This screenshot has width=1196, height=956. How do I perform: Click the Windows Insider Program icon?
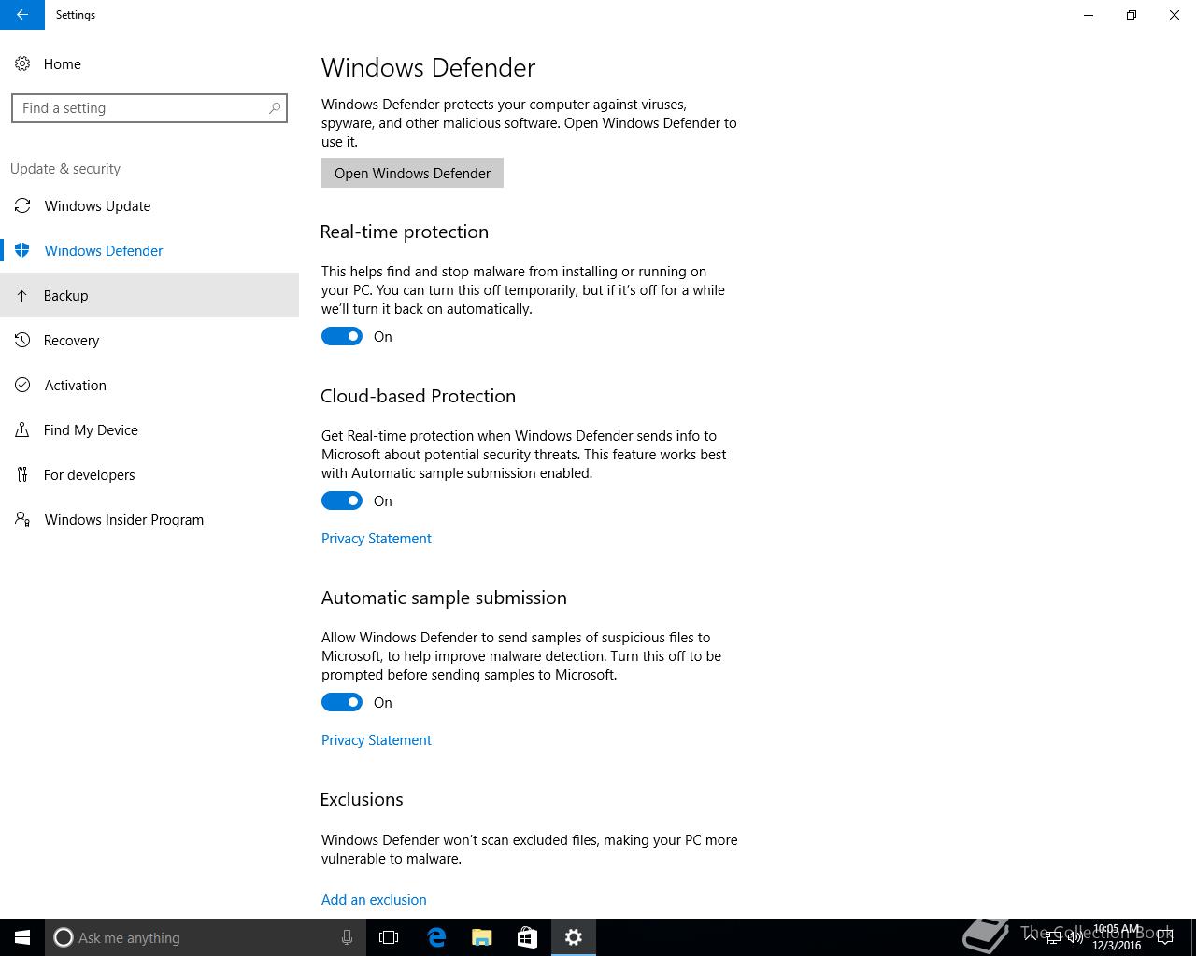click(22, 519)
